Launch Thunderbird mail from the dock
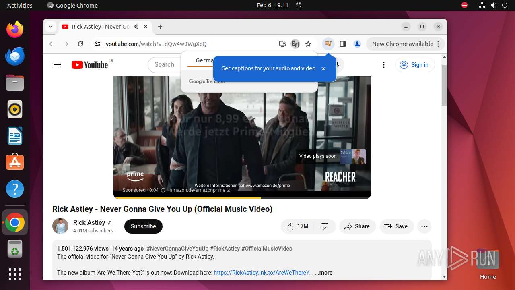Viewport: 515px width, 290px height. pyautogui.click(x=15, y=56)
